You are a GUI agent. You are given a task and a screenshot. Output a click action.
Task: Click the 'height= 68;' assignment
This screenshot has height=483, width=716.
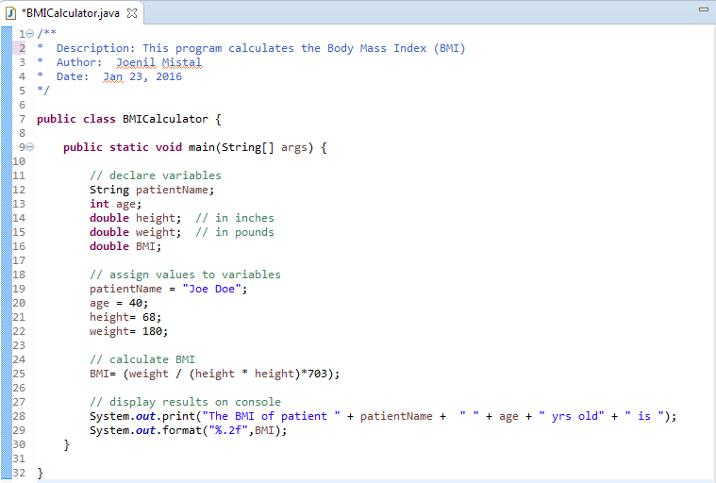pyautogui.click(x=125, y=317)
